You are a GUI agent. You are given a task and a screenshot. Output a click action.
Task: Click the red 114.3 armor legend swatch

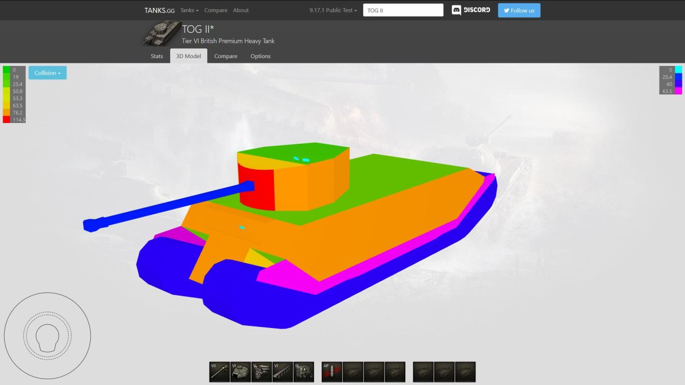click(x=6, y=120)
